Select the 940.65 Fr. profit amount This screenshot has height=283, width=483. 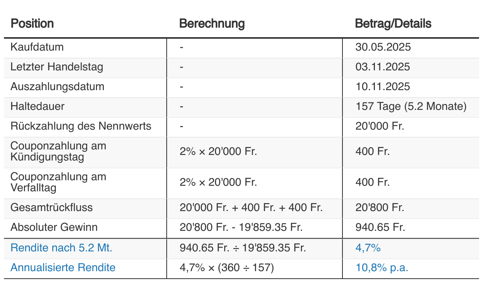click(379, 227)
